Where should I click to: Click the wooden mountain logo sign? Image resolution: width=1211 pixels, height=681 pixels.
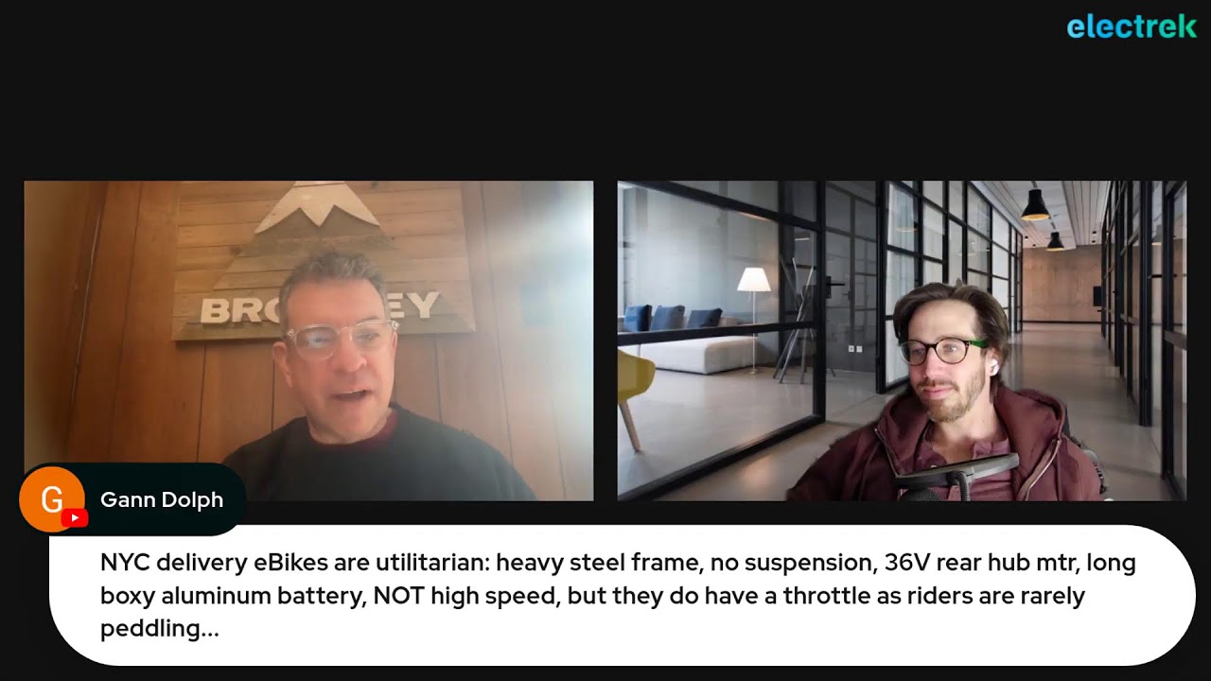click(322, 260)
